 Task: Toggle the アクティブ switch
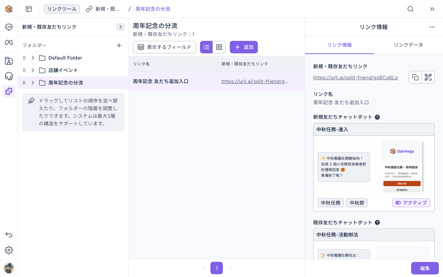pyautogui.click(x=411, y=203)
